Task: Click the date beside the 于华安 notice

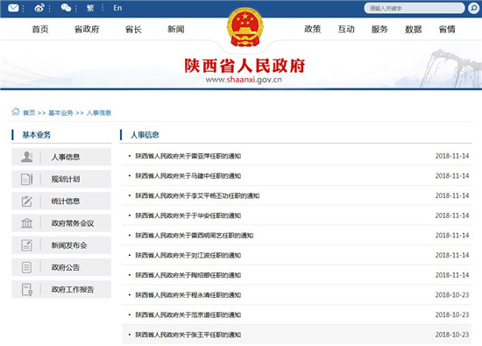Action: 452,215
